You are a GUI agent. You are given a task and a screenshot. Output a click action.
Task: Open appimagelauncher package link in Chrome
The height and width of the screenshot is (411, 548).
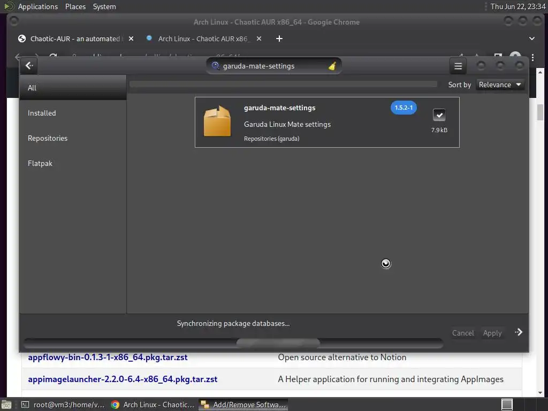click(x=123, y=379)
